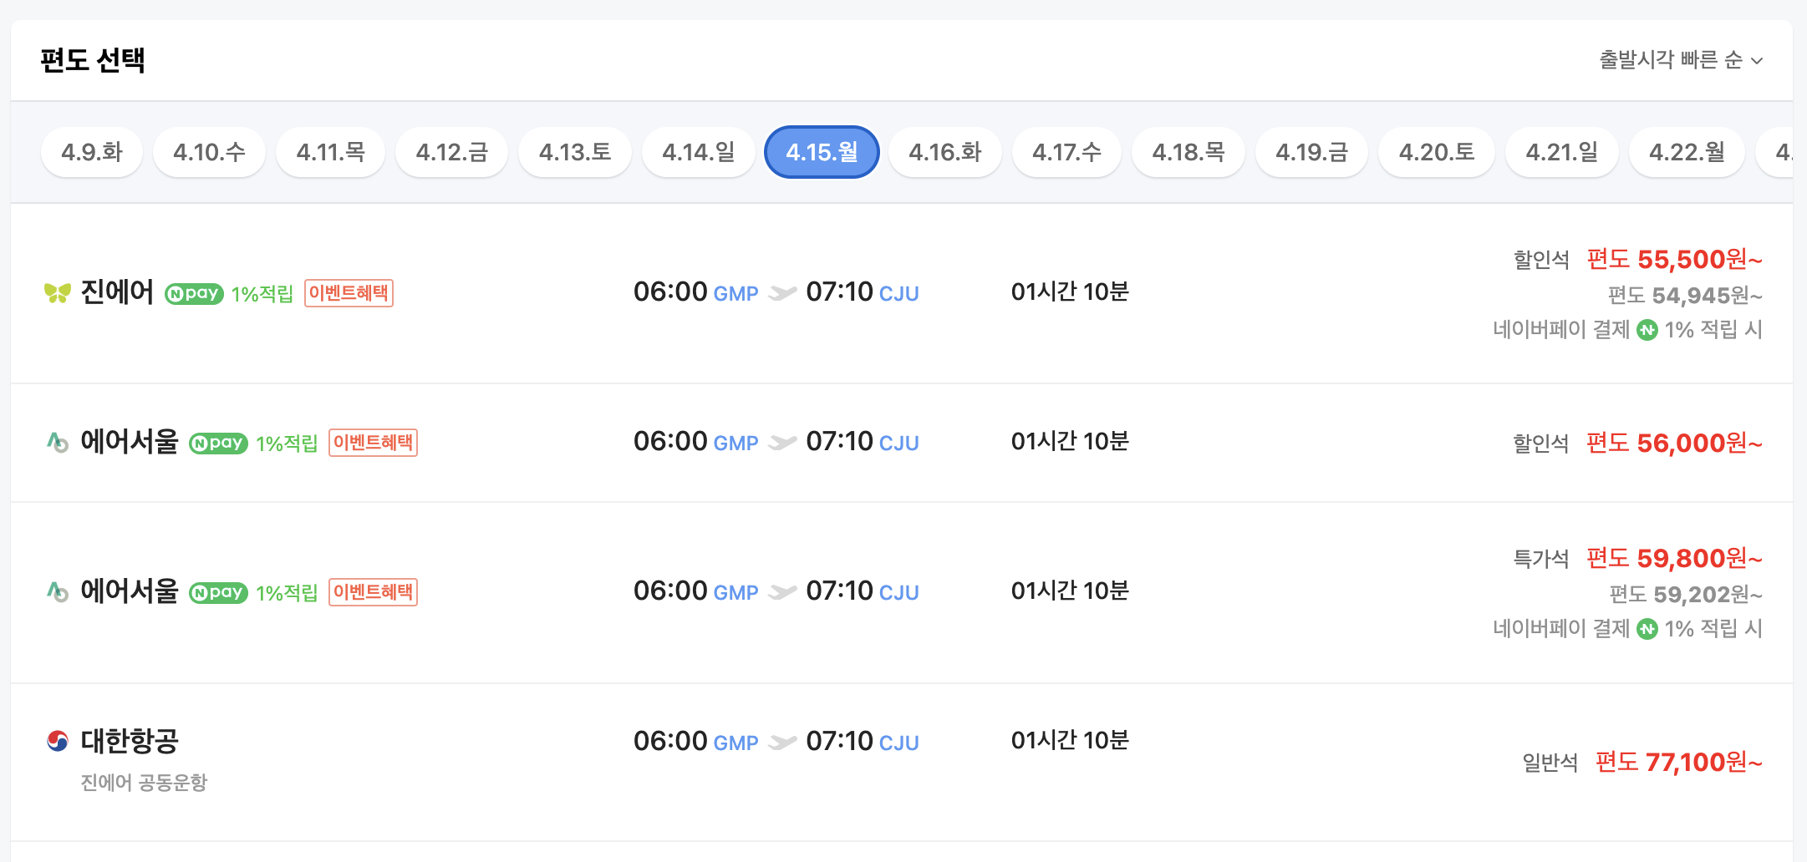Click airplane icon in the 59,800원 flight row
The width and height of the screenshot is (1807, 862).
[782, 592]
